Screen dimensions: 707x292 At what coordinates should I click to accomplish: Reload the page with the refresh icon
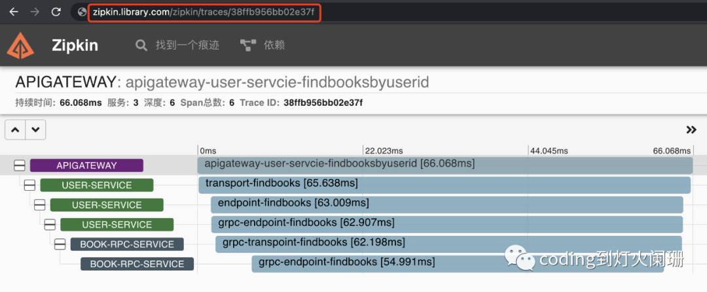click(56, 12)
